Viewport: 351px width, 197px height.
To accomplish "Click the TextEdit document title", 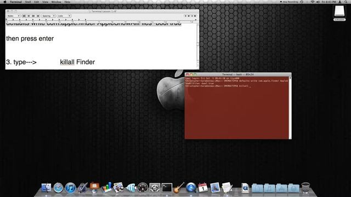I will (x=104, y=11).
